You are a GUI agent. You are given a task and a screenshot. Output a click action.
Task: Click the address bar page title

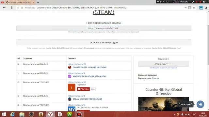pyautogui.click(x=81, y=8)
